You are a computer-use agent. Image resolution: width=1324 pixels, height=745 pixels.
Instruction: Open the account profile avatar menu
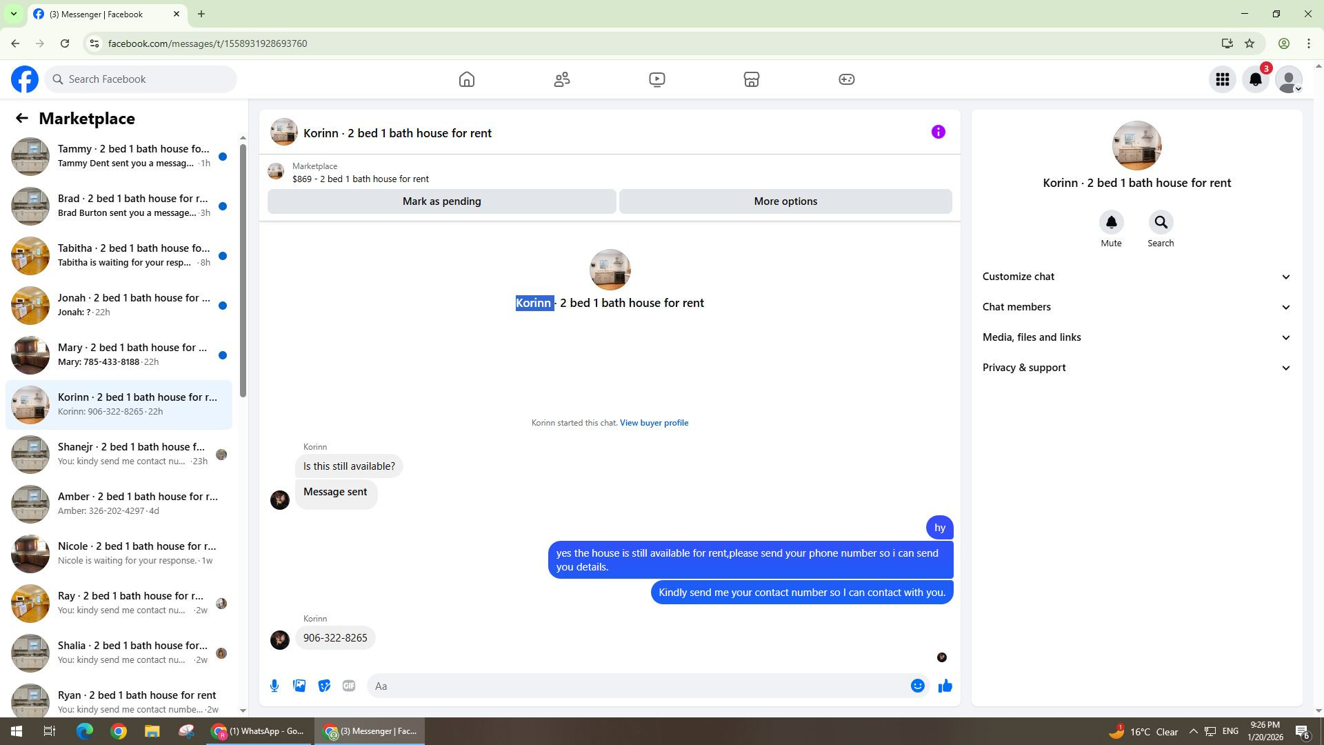coord(1289,79)
